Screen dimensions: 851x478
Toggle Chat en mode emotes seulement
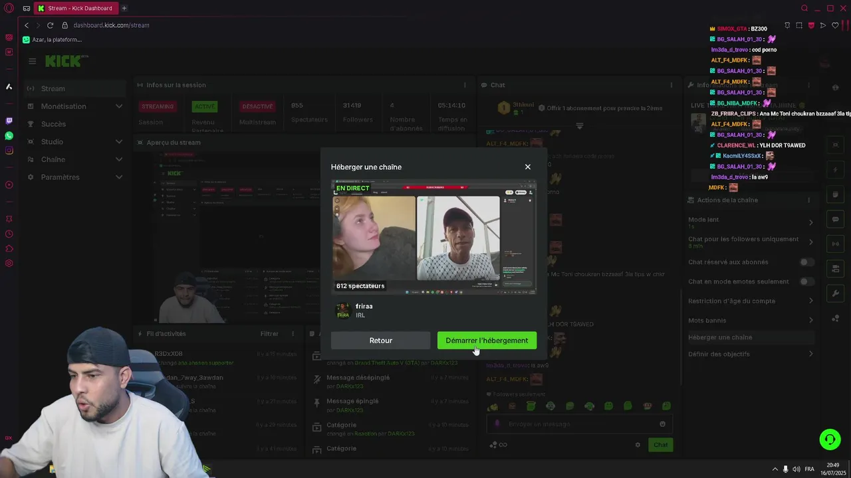tap(806, 281)
